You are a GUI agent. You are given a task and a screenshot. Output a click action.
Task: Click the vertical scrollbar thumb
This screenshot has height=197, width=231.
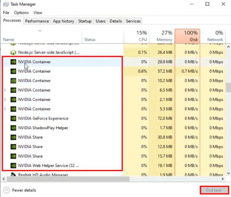click(x=228, y=88)
